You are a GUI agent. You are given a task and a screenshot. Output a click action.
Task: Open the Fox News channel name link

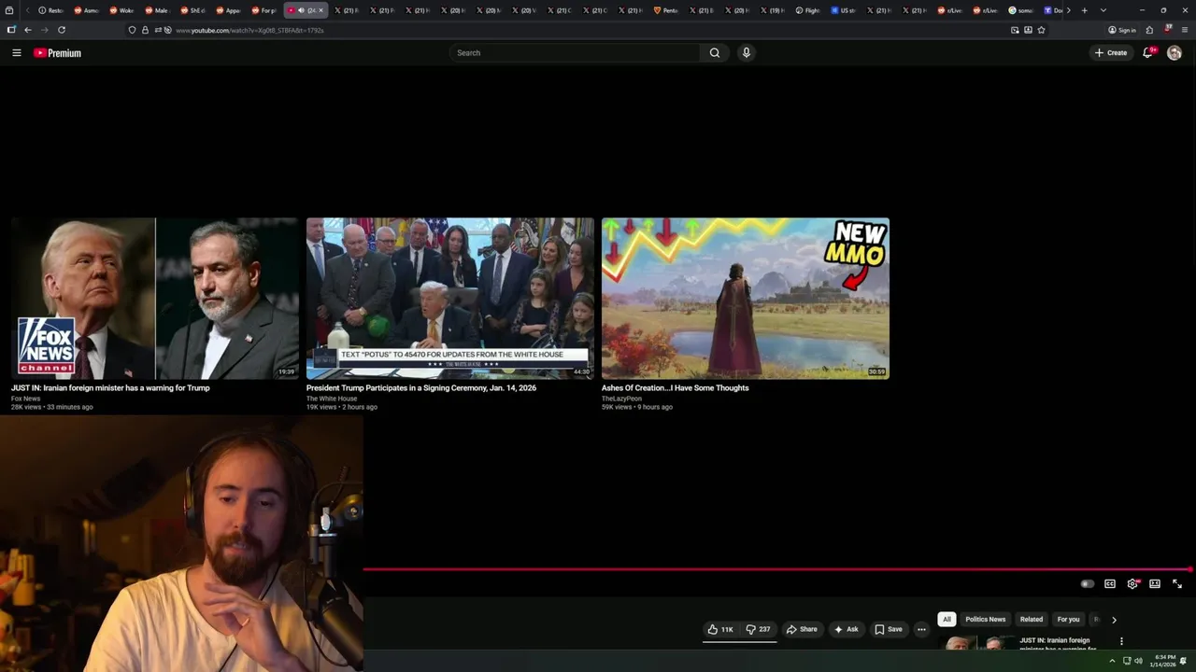(x=26, y=399)
